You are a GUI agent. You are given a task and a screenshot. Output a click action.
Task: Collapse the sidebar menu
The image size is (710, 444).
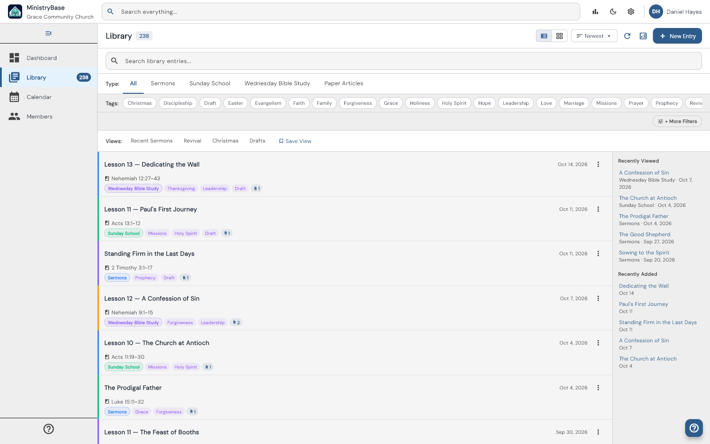tap(49, 33)
